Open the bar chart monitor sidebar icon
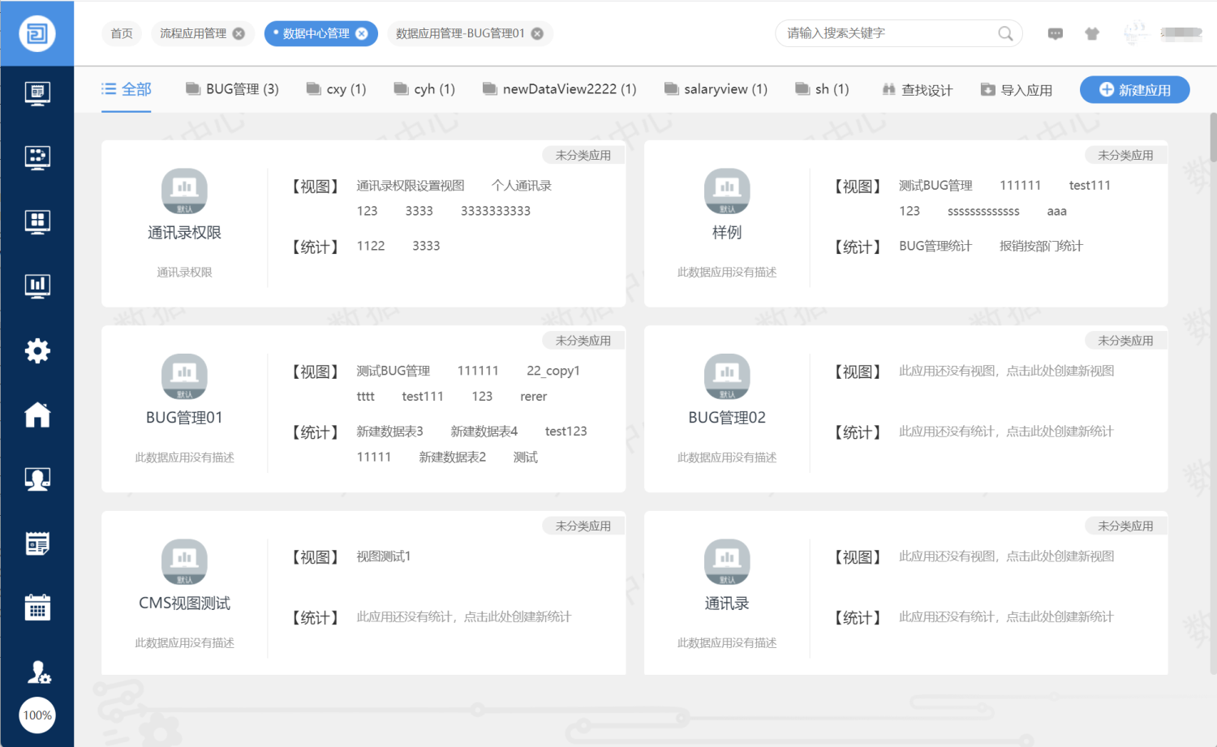The width and height of the screenshot is (1217, 747). coord(37,285)
